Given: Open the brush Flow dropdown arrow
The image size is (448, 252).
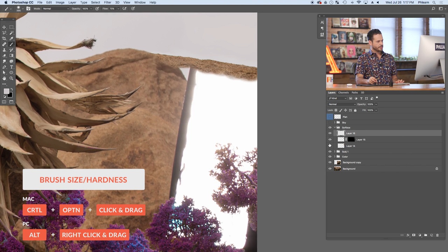Looking at the screenshot, I should coord(118,8).
